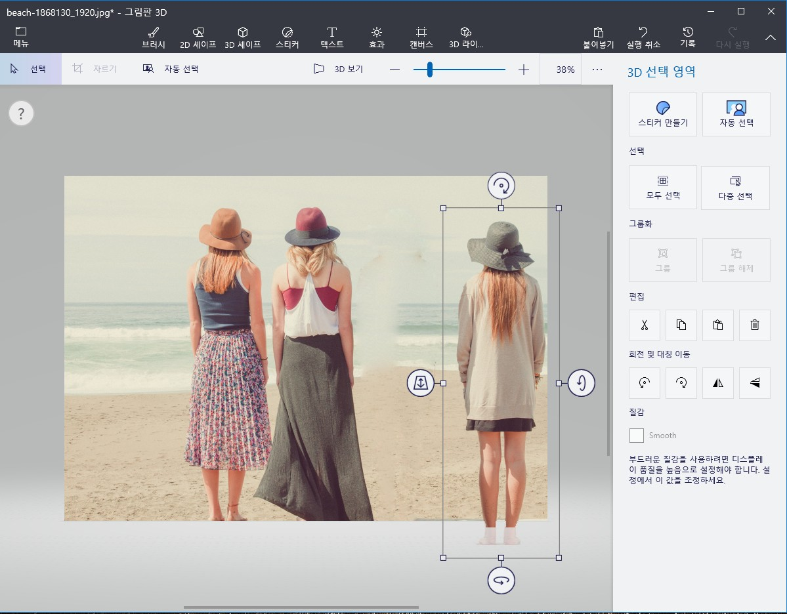This screenshot has width=787, height=614.
Task: Toggle 3D view (3D 보기) mode
Action: [338, 69]
